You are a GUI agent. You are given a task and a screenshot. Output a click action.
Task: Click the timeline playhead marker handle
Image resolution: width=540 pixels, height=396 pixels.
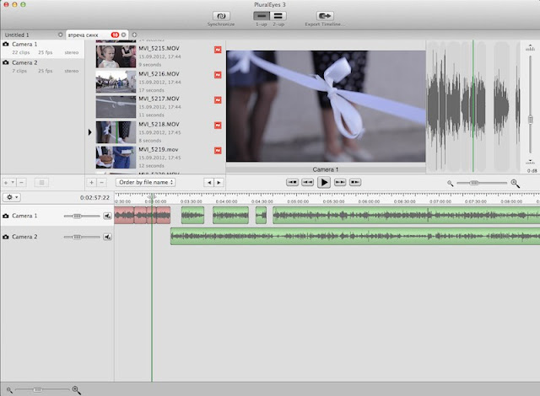click(x=152, y=196)
